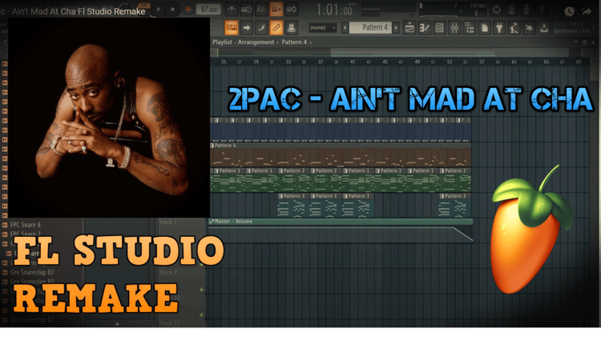Click the YouTube watch later clock icon
Screen dimensions: 601x337
569,11
